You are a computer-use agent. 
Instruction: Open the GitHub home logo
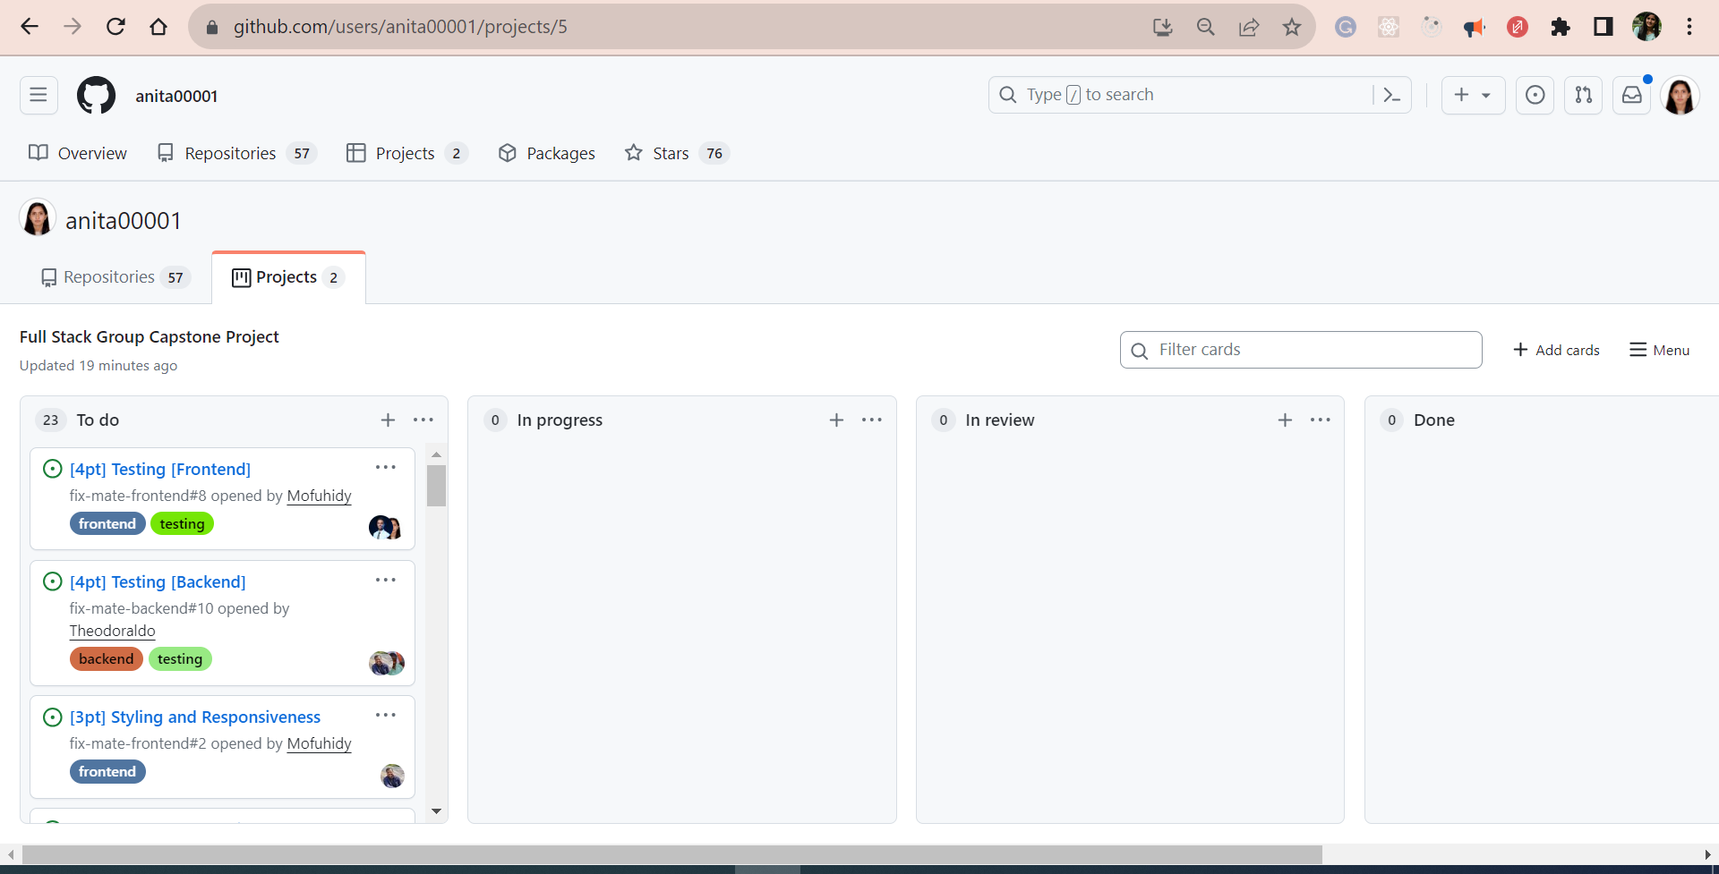click(x=96, y=95)
